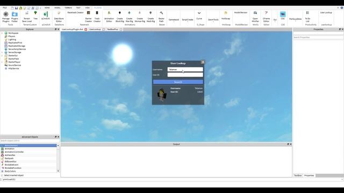Click the User ID input field
The height and width of the screenshot is (193, 344).
[x=185, y=75]
